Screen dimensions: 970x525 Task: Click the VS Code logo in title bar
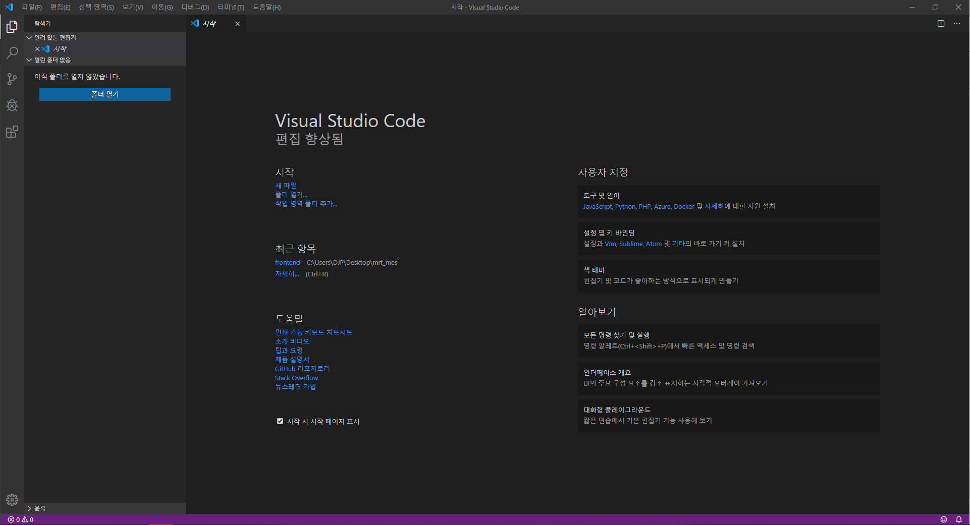9,7
